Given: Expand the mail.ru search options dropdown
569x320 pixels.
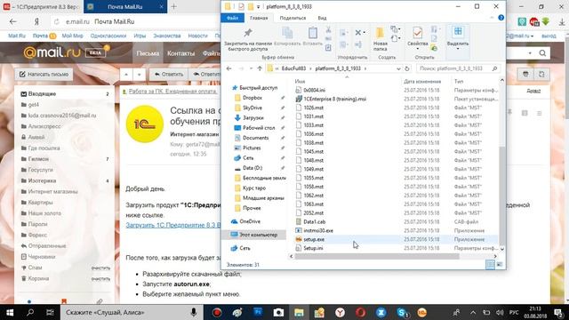Looking at the screenshot, I should pos(530,53).
